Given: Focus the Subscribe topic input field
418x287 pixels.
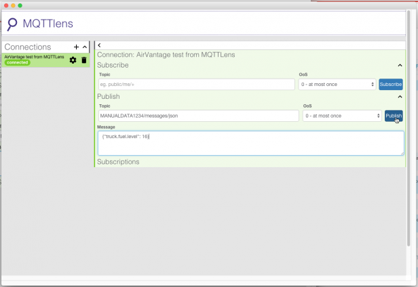Looking at the screenshot, I should click(x=196, y=85).
